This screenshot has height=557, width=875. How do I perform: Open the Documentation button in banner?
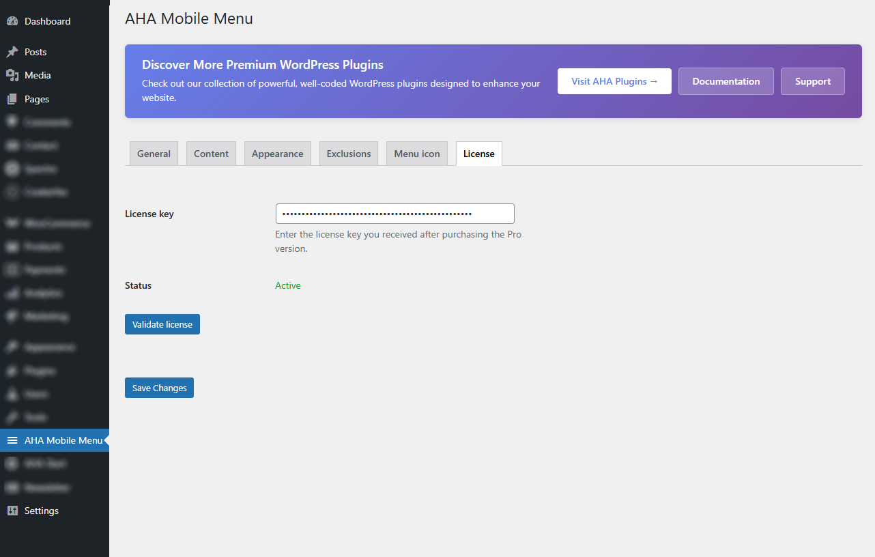coord(726,81)
